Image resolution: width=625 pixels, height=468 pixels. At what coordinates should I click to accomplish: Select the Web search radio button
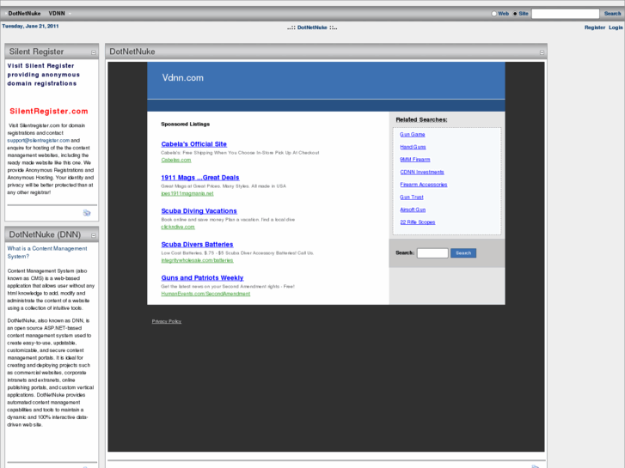pyautogui.click(x=493, y=14)
